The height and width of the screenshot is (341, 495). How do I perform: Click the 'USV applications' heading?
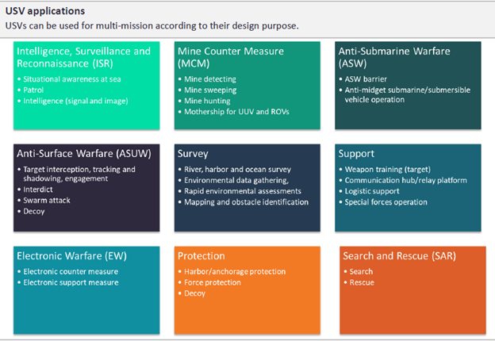click(x=45, y=11)
